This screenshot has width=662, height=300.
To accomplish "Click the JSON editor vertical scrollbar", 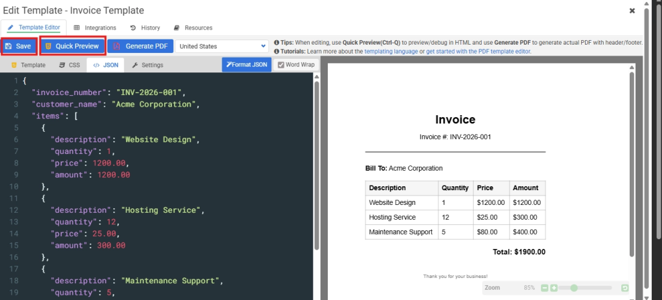I will pyautogui.click(x=317, y=162).
